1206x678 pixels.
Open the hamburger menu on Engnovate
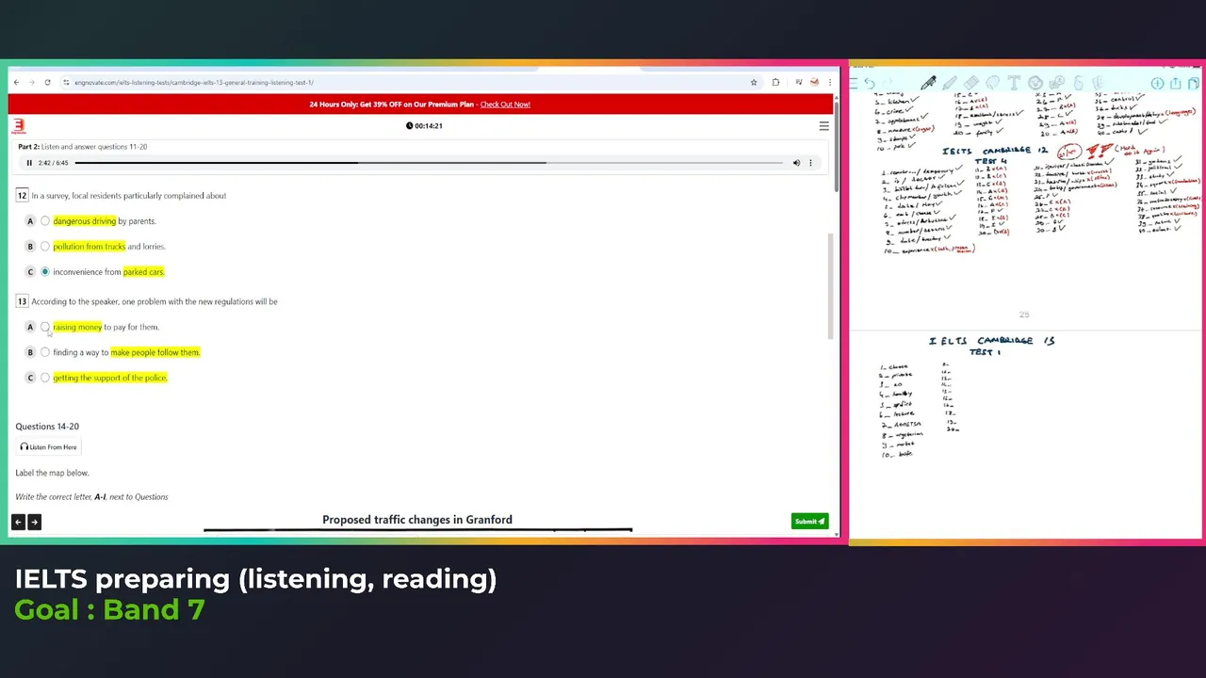[x=823, y=126]
